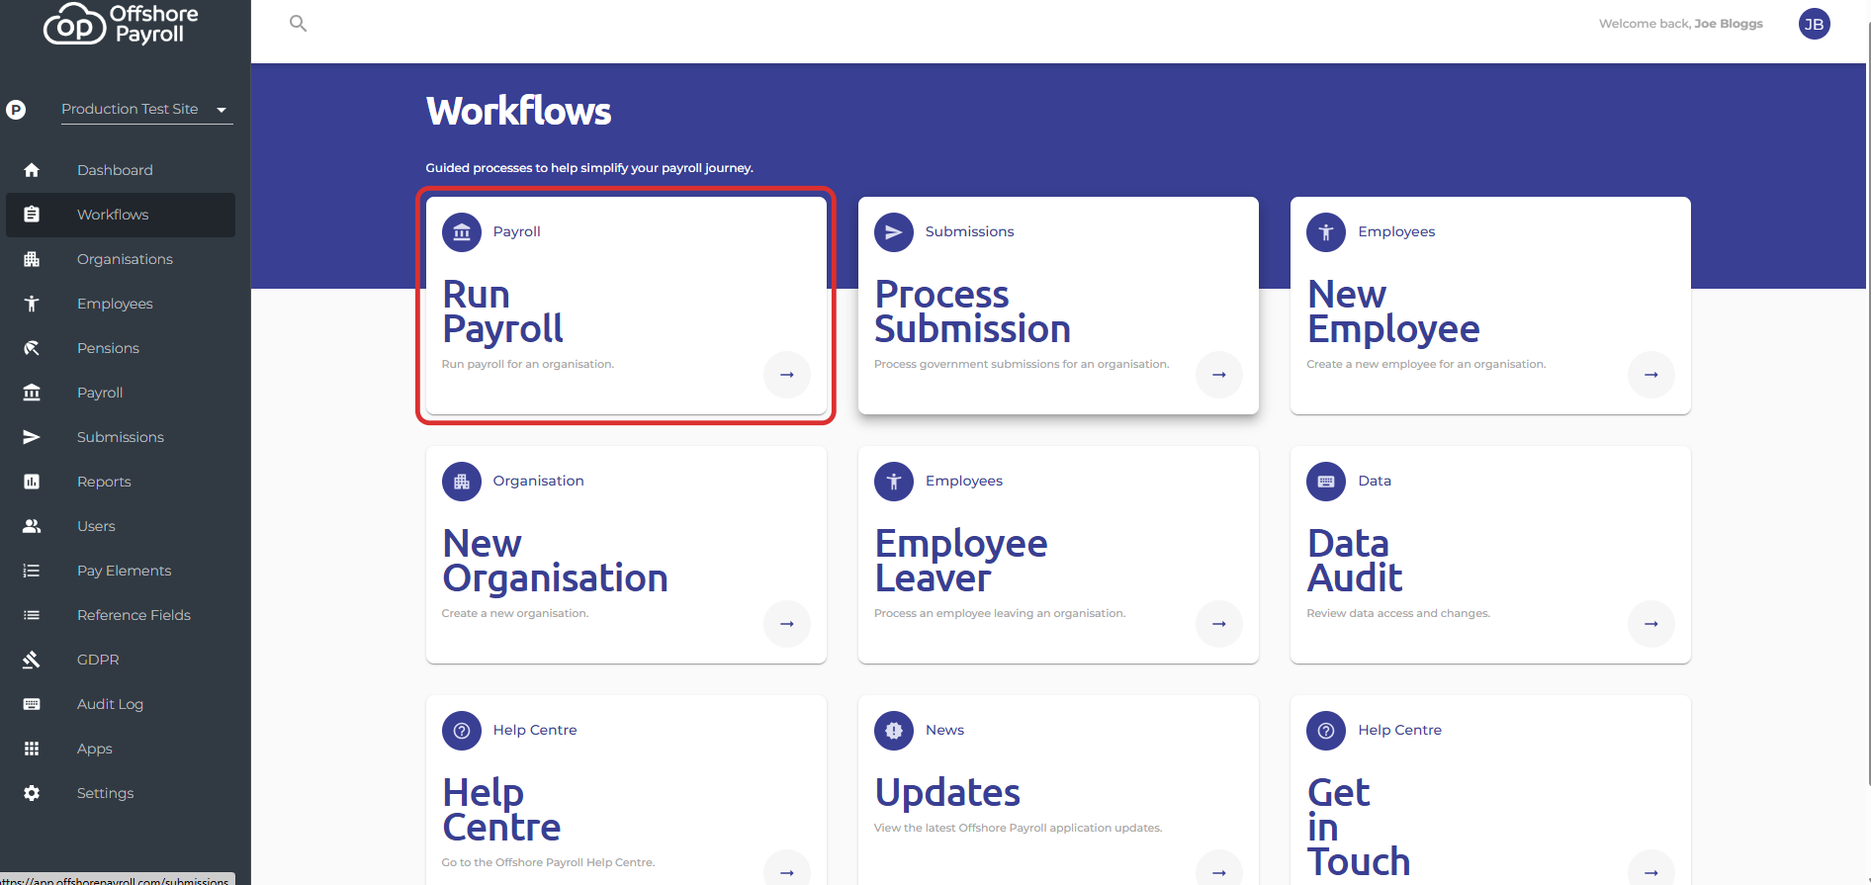1871x885 pixels.
Task: Click the Process Submission arrow button
Action: 1219,375
